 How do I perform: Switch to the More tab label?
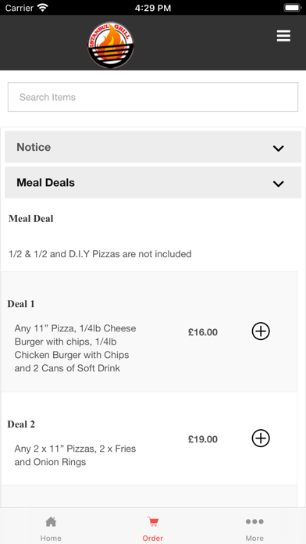254,538
